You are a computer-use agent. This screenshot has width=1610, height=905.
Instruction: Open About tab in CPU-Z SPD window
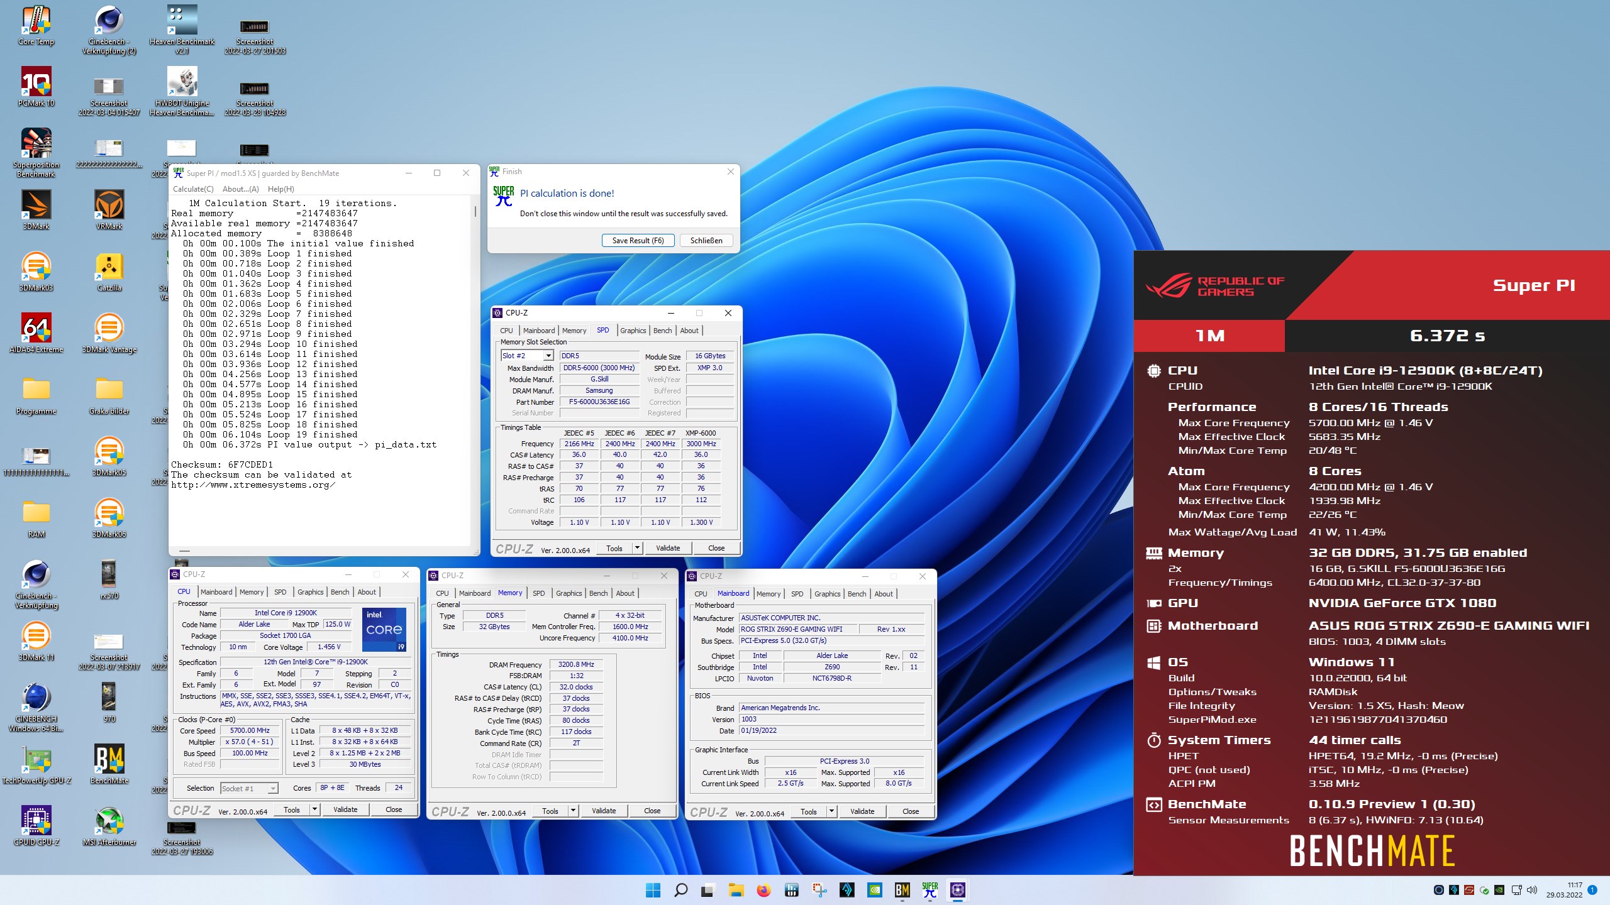click(689, 331)
